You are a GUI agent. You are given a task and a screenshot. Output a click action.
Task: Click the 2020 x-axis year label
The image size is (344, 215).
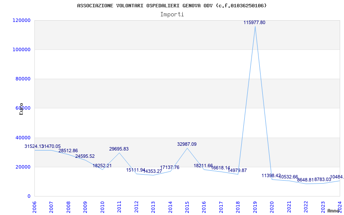click(272, 207)
